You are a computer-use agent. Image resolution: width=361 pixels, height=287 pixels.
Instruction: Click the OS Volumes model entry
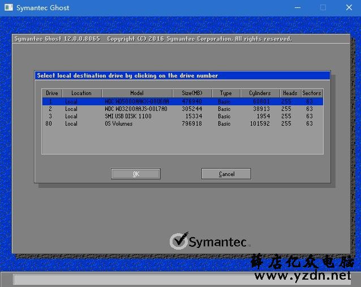(x=119, y=123)
